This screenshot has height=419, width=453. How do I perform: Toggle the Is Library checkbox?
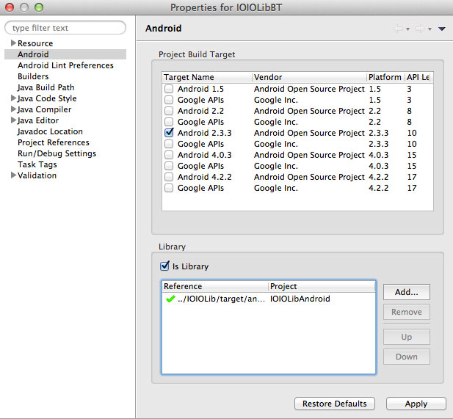tap(164, 266)
